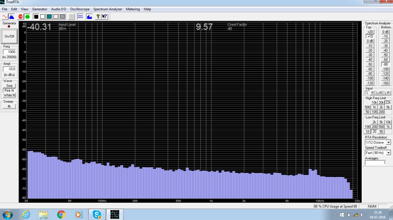
Task: Open the Metering menu
Action: point(133,9)
